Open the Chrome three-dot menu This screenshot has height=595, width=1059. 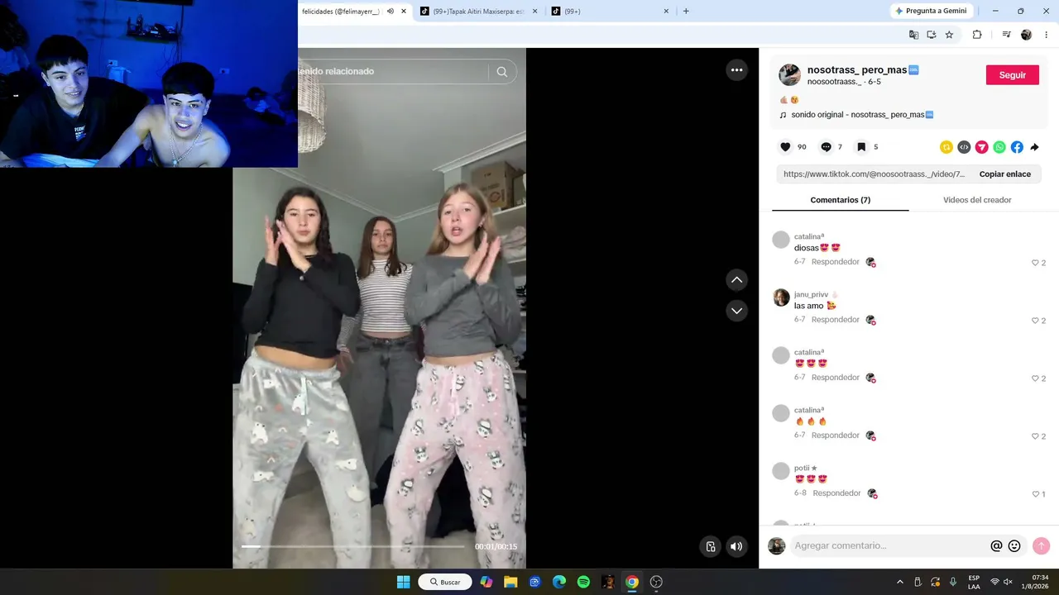(x=1046, y=35)
